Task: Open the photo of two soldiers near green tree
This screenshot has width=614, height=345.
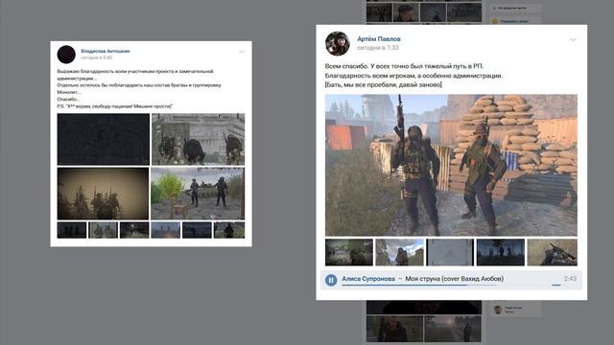Action: (x=198, y=194)
